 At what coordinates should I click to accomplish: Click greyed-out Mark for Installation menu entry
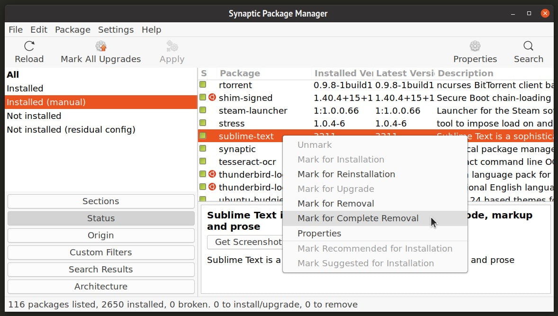click(375, 160)
